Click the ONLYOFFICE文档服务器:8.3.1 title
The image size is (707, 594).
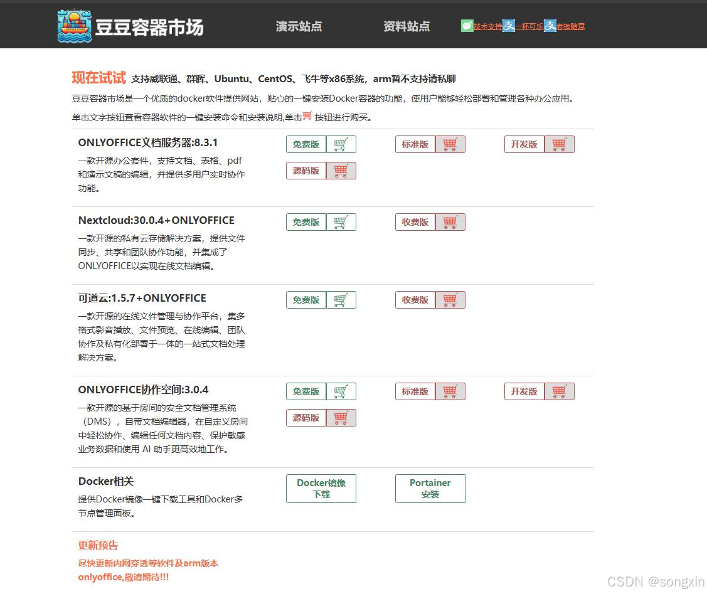coord(148,143)
